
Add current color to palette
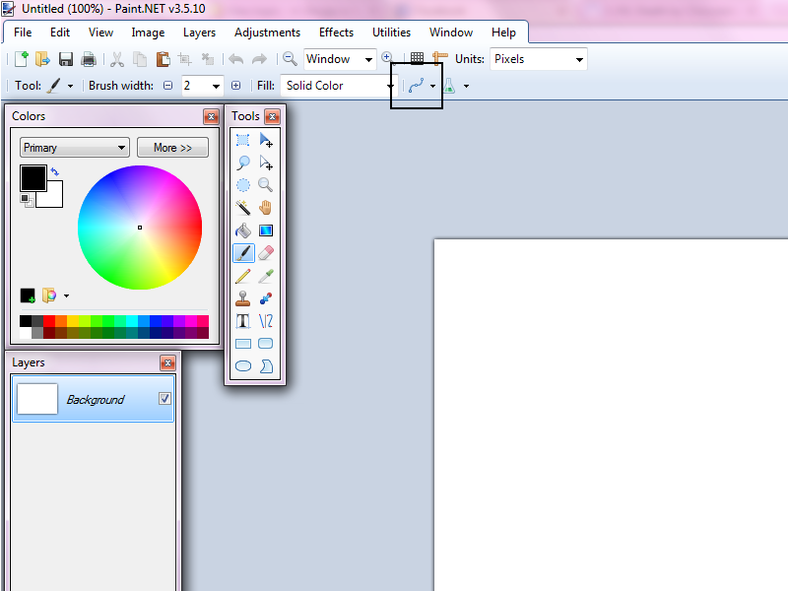pyautogui.click(x=28, y=295)
